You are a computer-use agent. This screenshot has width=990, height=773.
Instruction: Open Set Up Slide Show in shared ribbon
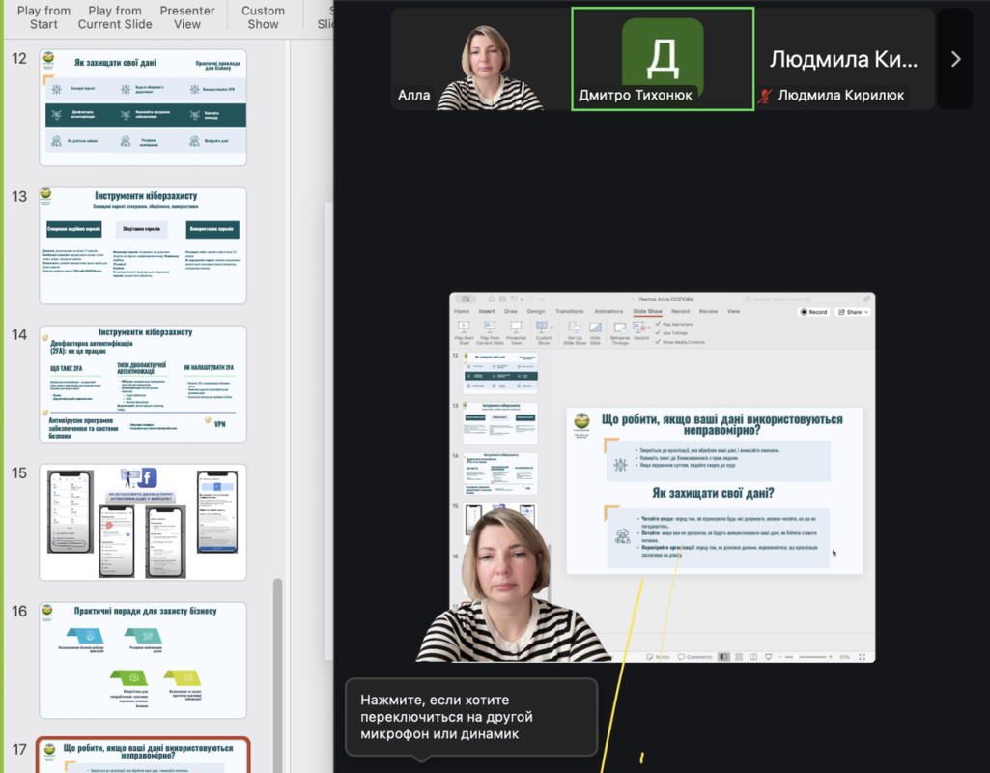click(x=574, y=332)
